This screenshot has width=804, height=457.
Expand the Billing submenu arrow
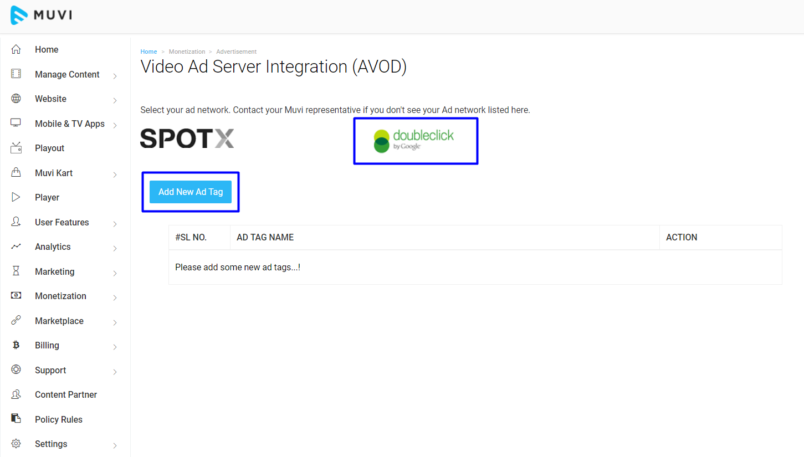coord(115,347)
